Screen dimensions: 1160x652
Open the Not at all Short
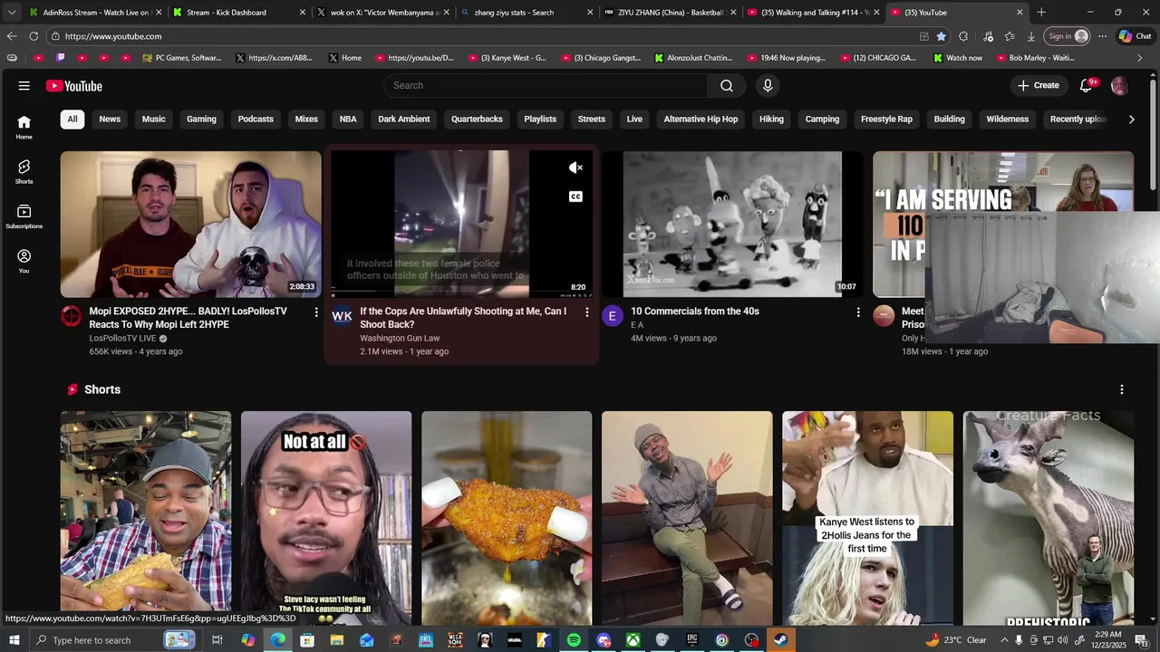[x=326, y=518]
